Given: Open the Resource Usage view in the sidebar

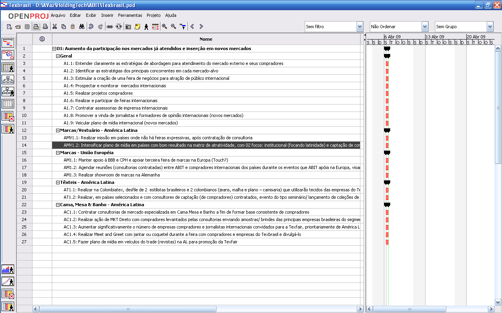Looking at the screenshot, I should 8,128.
